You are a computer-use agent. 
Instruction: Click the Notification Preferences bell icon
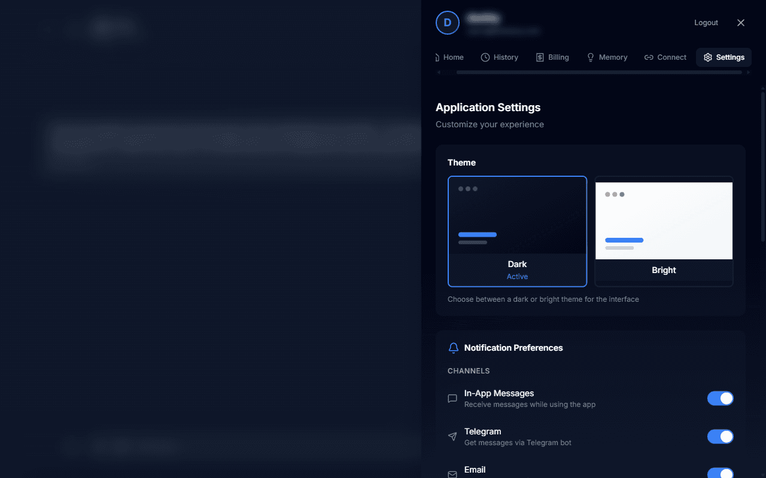coord(454,348)
